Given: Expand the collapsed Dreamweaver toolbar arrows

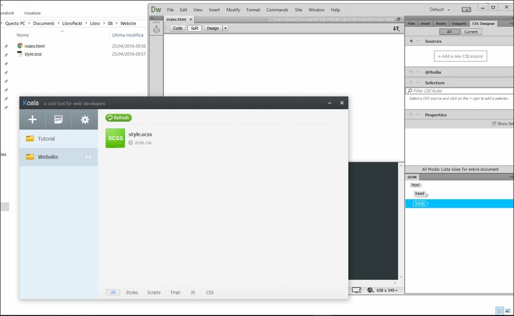Looking at the screenshot, I should [152, 18].
